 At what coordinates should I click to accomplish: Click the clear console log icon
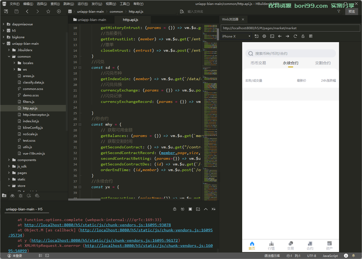click(x=214, y=209)
